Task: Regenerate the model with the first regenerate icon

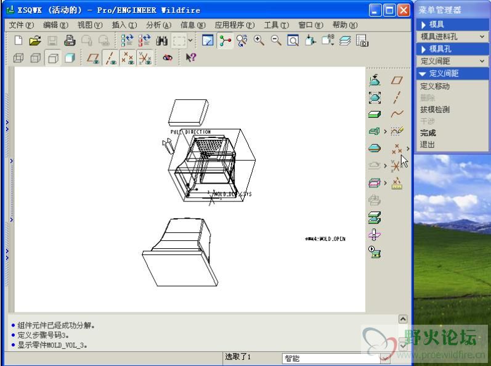Action: click(x=127, y=41)
